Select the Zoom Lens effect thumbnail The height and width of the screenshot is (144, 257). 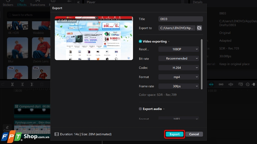tap(41, 48)
